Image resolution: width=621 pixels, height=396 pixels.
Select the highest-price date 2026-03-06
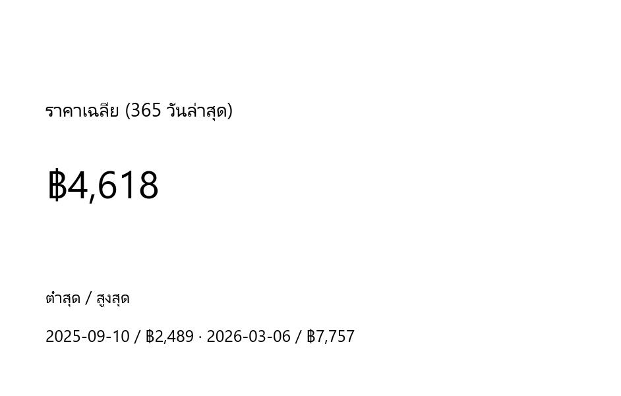(x=249, y=337)
